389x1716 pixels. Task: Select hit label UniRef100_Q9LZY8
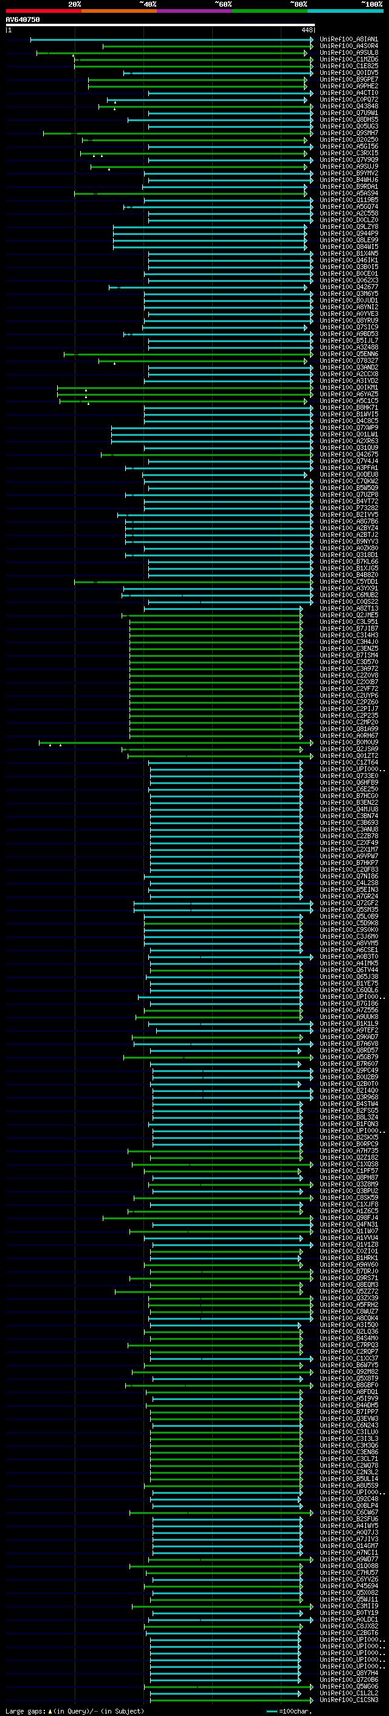tap(349, 226)
